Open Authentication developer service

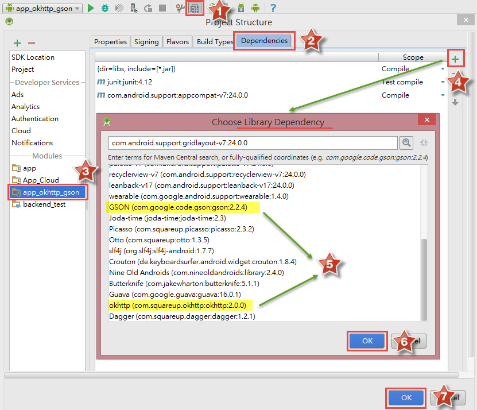pos(35,119)
